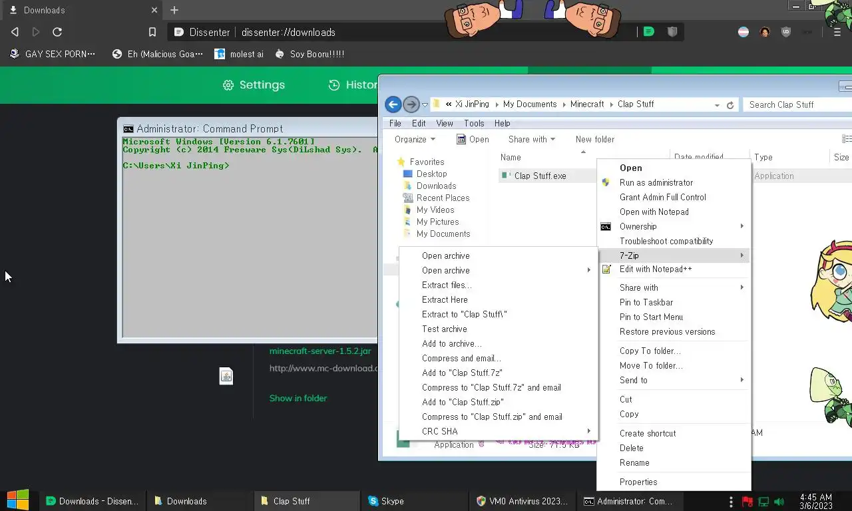Image resolution: width=852 pixels, height=511 pixels.
Task: Open a new browser tab
Action: (x=174, y=10)
